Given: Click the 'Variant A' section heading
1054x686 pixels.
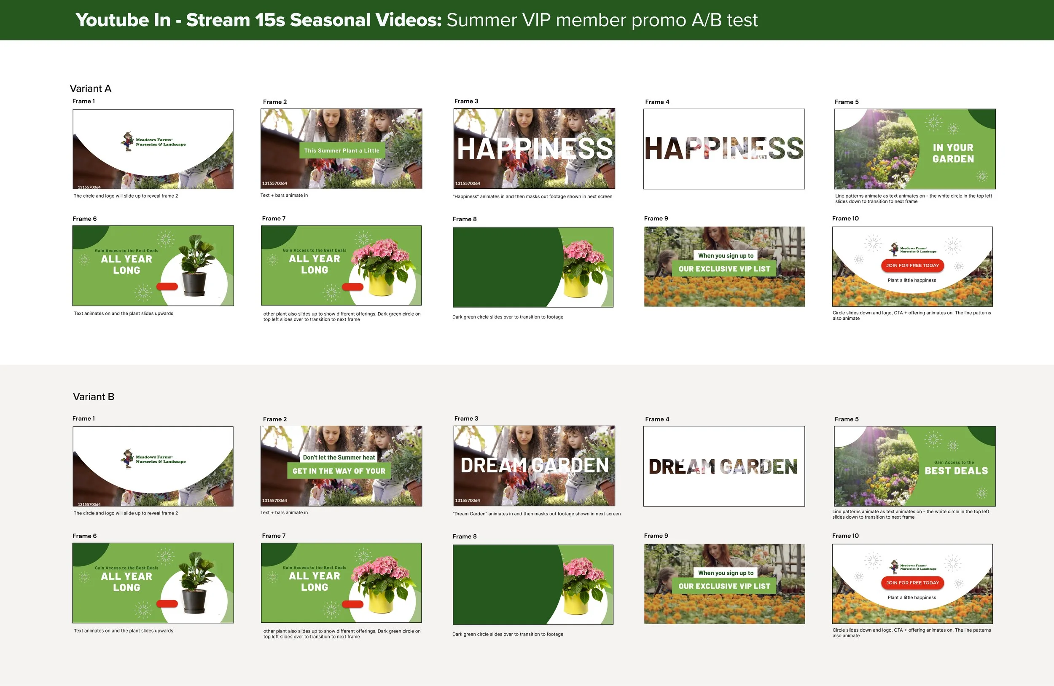Looking at the screenshot, I should (90, 88).
